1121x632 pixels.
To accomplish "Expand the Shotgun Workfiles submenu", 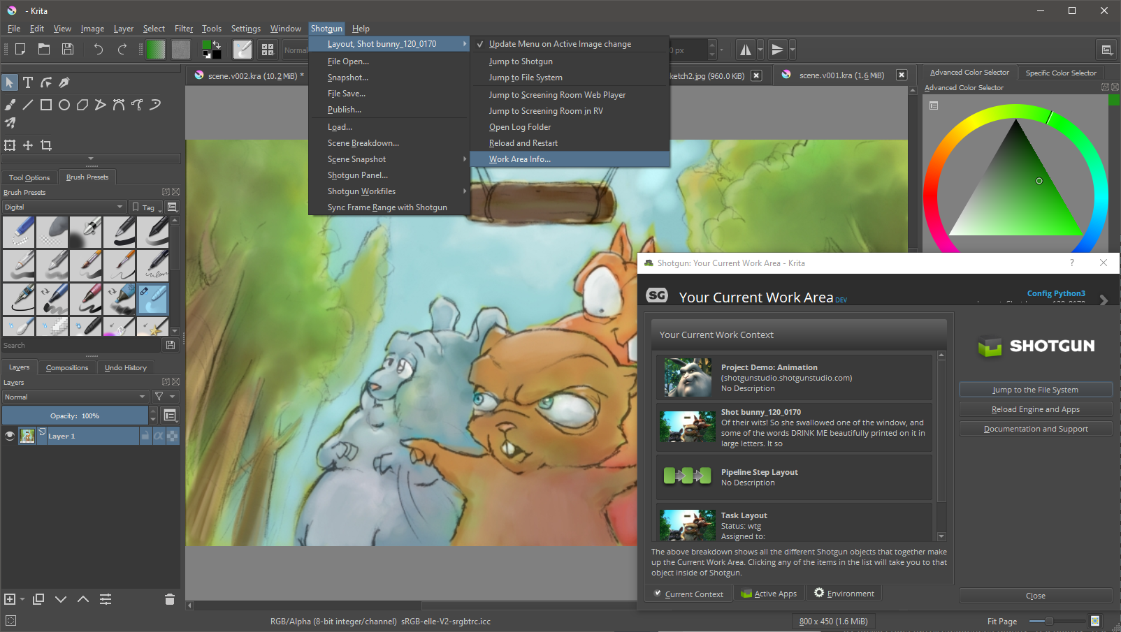I will pyautogui.click(x=389, y=191).
